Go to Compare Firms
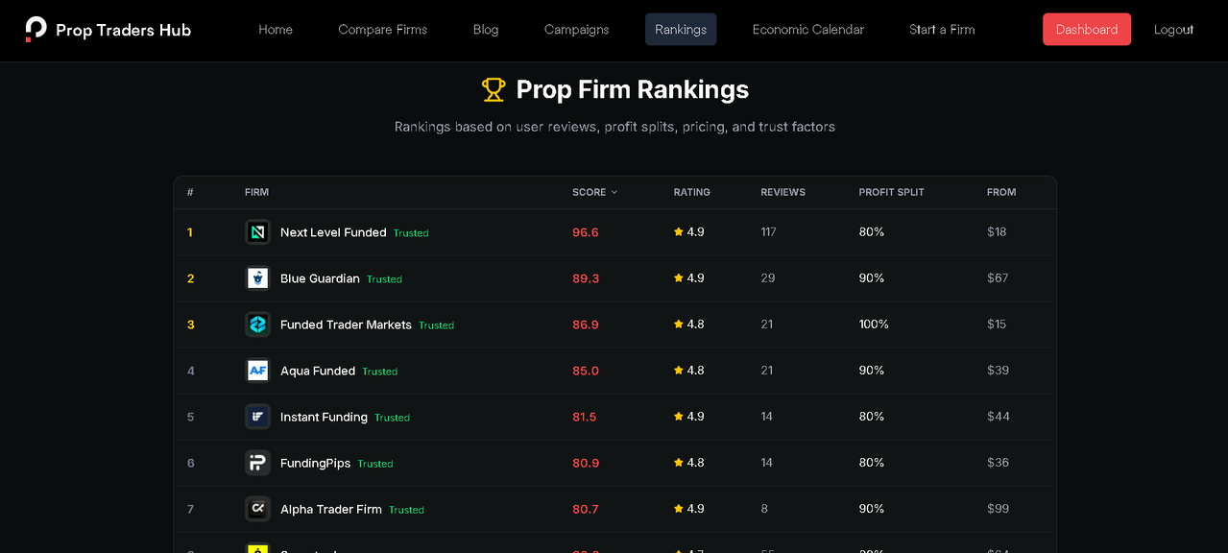 point(383,30)
